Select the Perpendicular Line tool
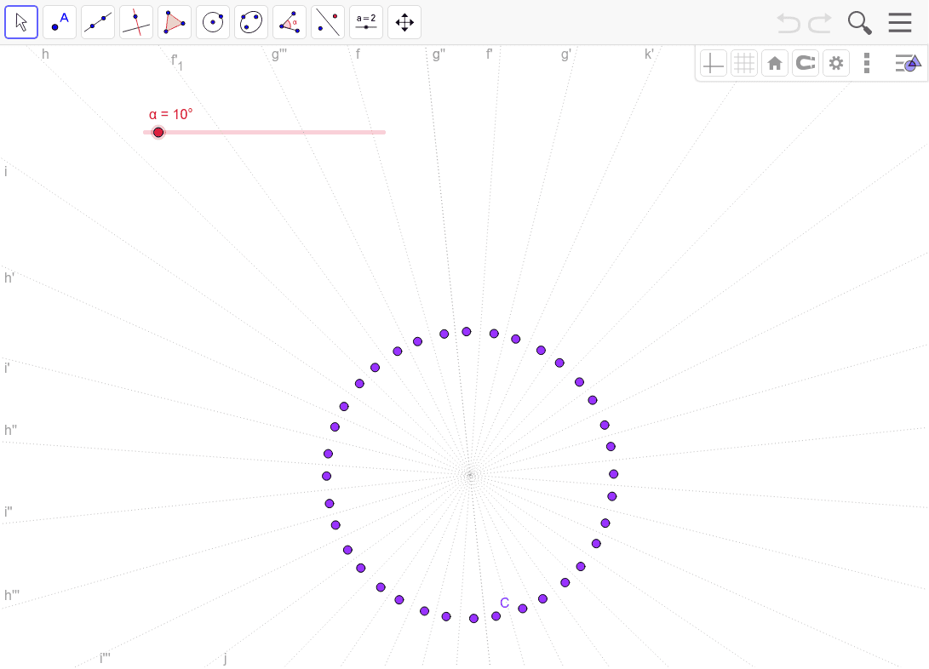The height and width of the screenshot is (669, 929). (136, 22)
